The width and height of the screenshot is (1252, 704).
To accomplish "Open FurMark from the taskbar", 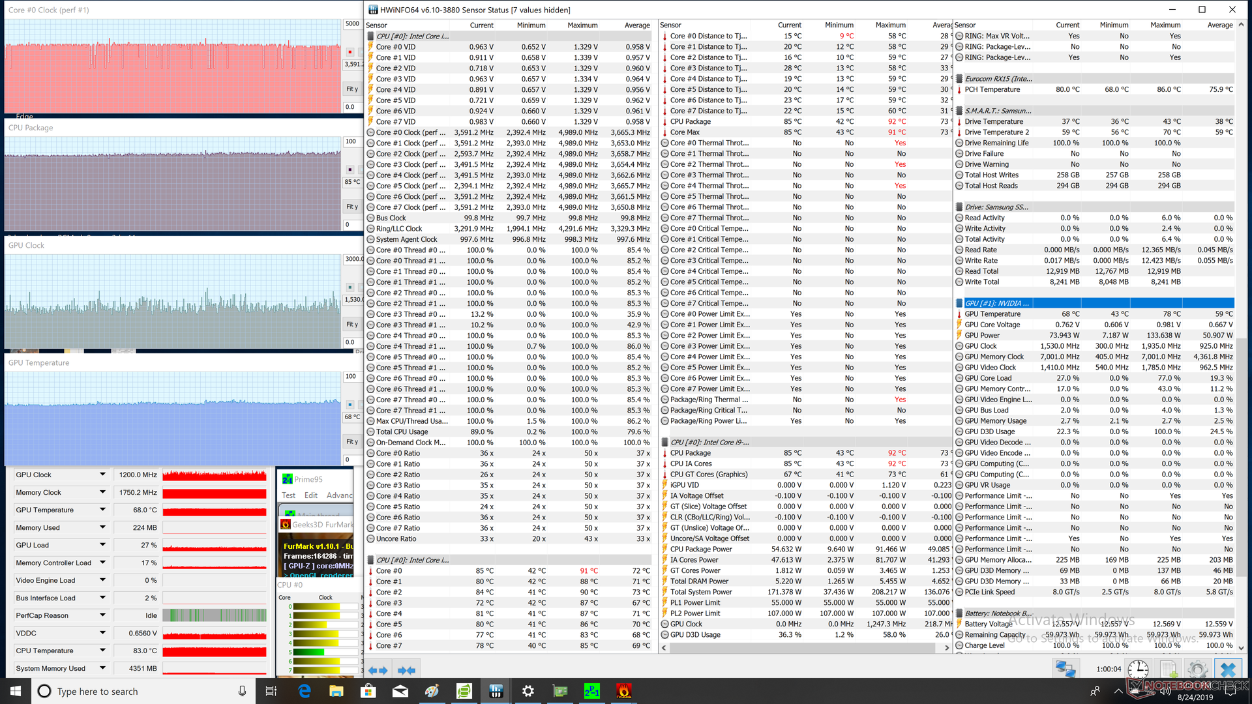I will click(x=623, y=691).
